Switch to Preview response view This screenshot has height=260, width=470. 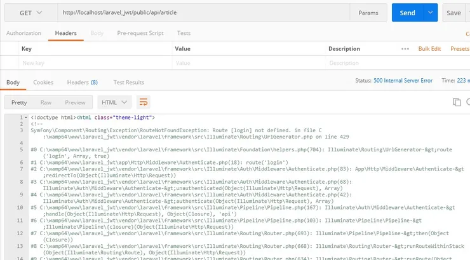[x=75, y=102]
